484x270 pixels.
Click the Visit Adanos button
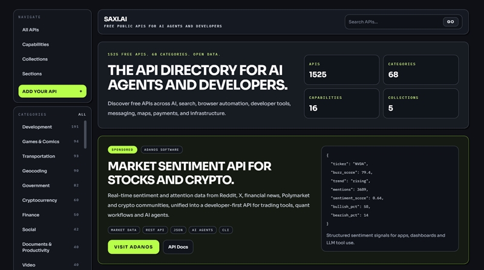133,246
